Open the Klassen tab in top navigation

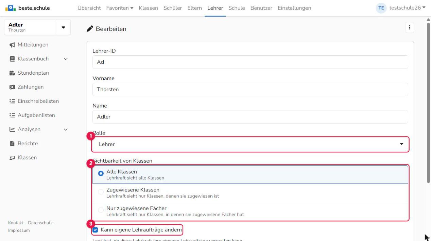click(x=149, y=8)
